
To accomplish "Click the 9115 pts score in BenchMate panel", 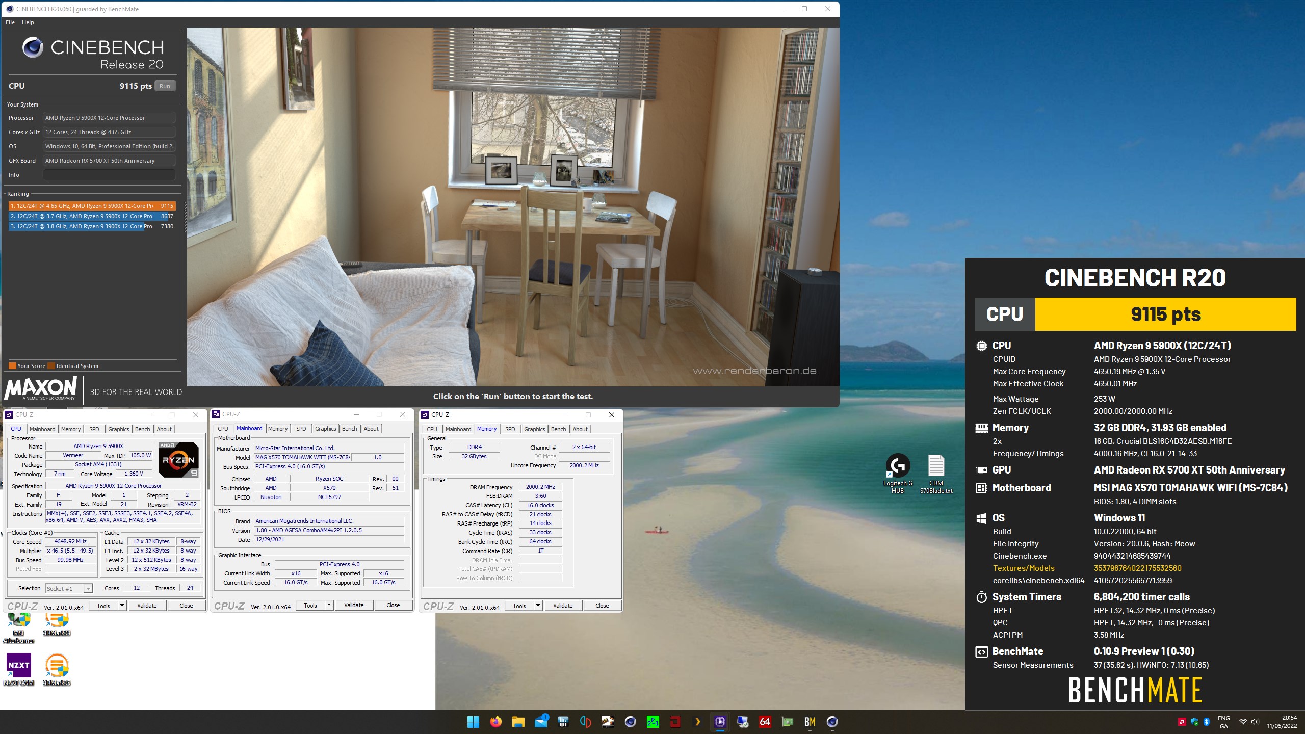I will coord(1165,314).
